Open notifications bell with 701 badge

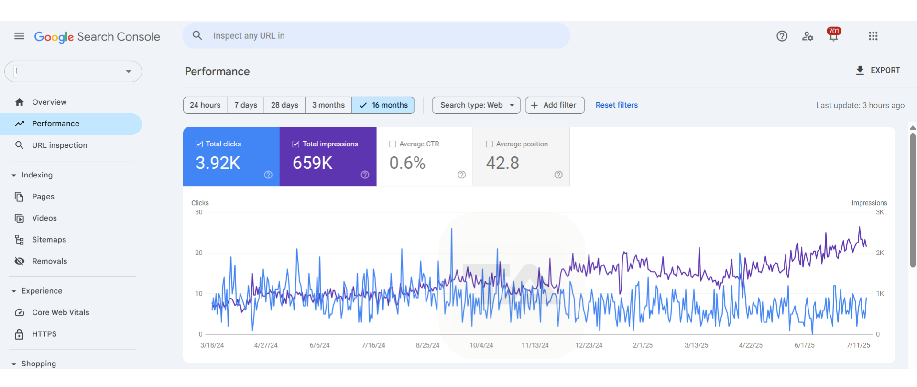tap(833, 36)
